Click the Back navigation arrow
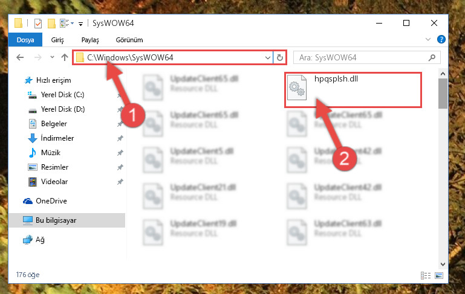465x294 pixels. [x=20, y=57]
